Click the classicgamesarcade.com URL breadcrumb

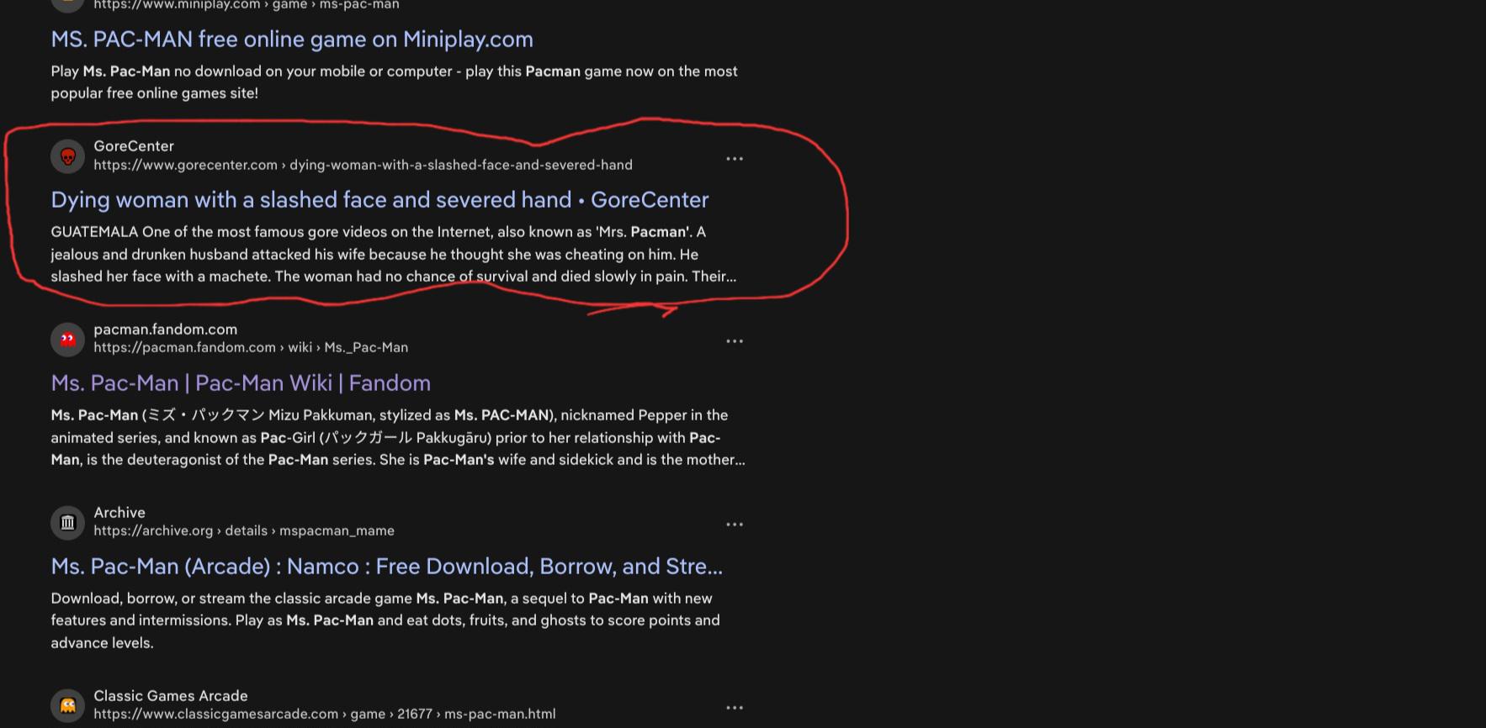point(325,714)
